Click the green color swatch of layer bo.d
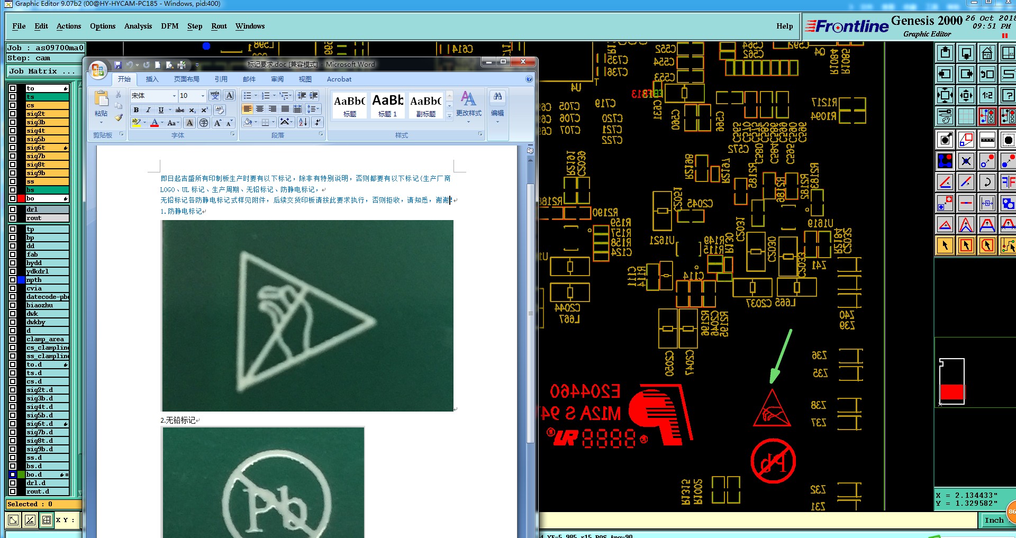The image size is (1016, 538). 21,475
